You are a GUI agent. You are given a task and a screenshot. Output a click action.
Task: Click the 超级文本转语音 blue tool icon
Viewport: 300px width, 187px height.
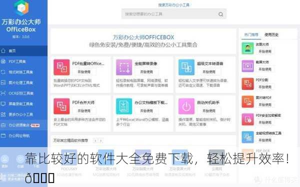pos(186,67)
